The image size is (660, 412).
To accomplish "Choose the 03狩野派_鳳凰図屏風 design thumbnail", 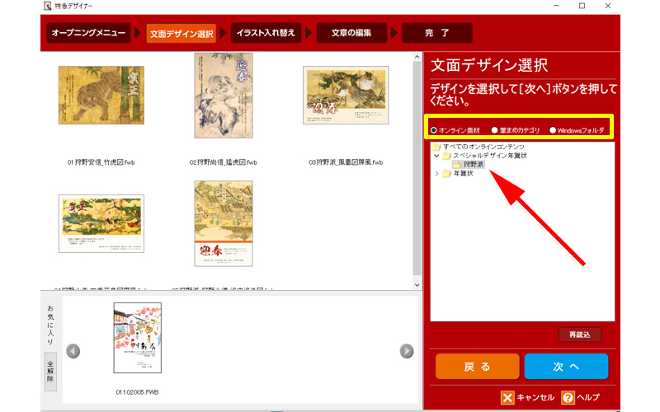I will [x=346, y=95].
